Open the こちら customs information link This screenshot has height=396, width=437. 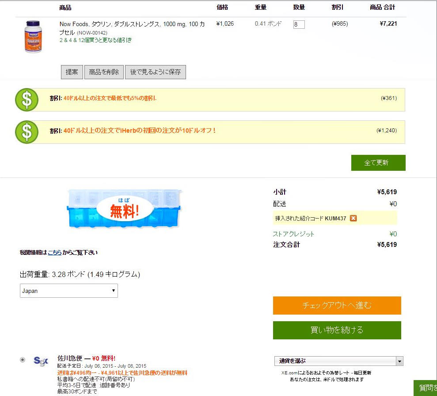(55, 253)
